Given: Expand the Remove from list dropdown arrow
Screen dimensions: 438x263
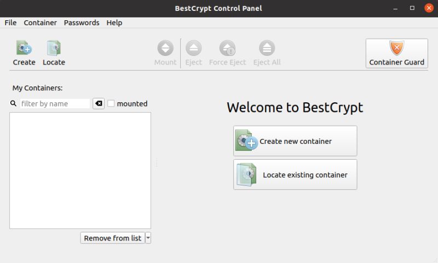Looking at the screenshot, I should [x=148, y=238].
